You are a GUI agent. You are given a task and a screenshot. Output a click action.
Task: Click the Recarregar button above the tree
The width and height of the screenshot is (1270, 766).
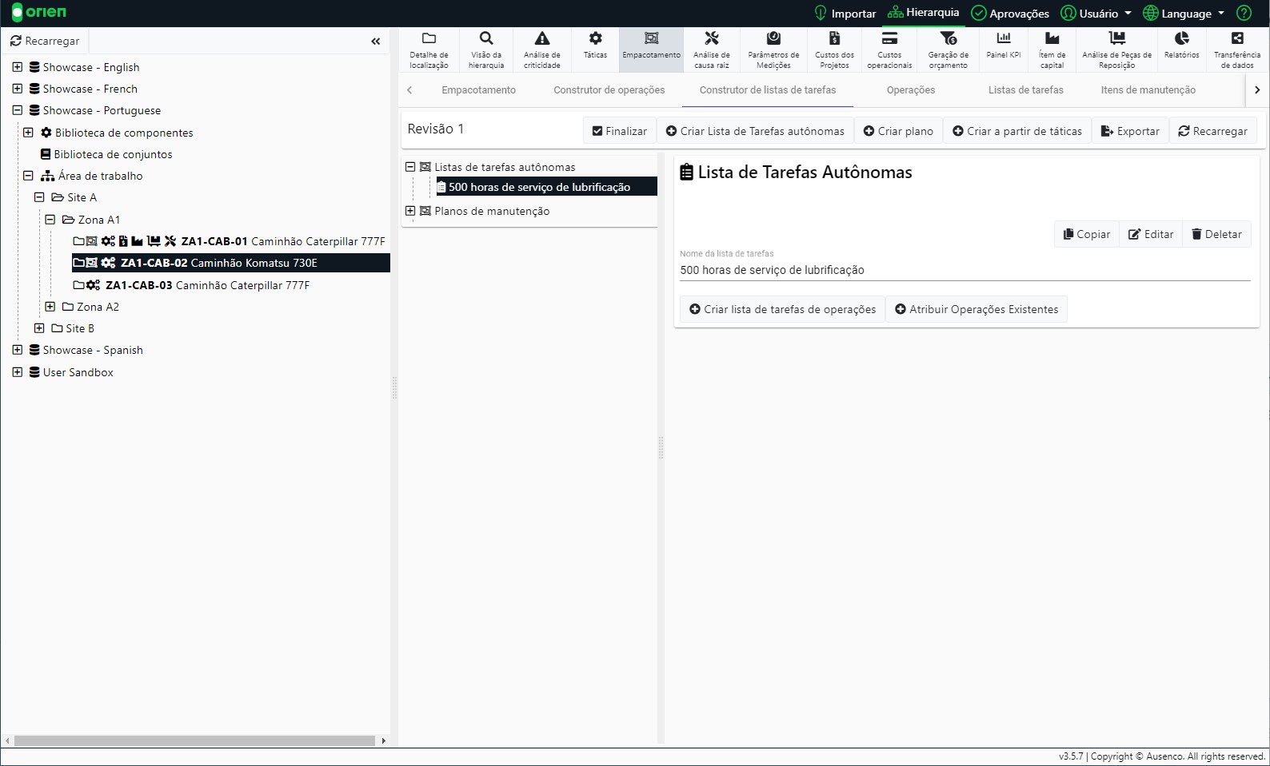[45, 41]
